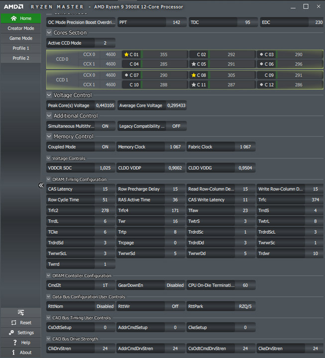Screen dimensions: 325x358
Task: Click the C 08 core speed bar
Action: 232,75
